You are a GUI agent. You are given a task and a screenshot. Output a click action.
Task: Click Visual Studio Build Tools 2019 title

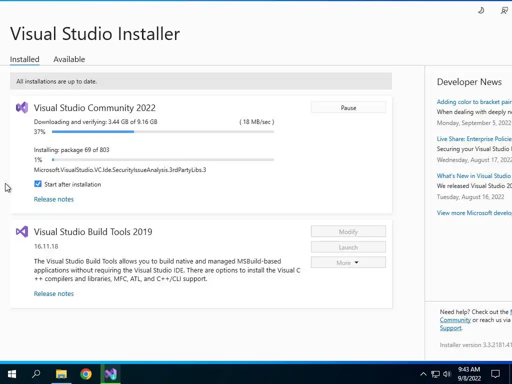click(x=93, y=232)
